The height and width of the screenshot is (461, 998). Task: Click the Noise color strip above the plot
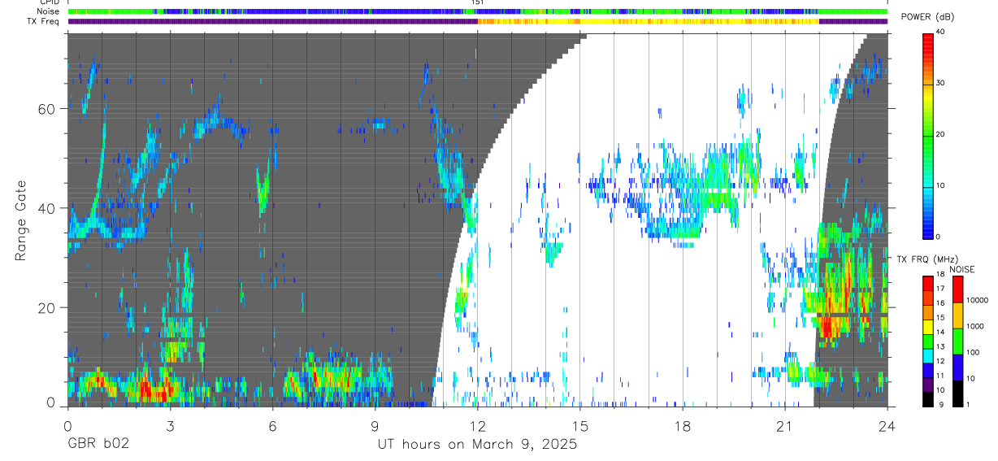pyautogui.click(x=477, y=11)
